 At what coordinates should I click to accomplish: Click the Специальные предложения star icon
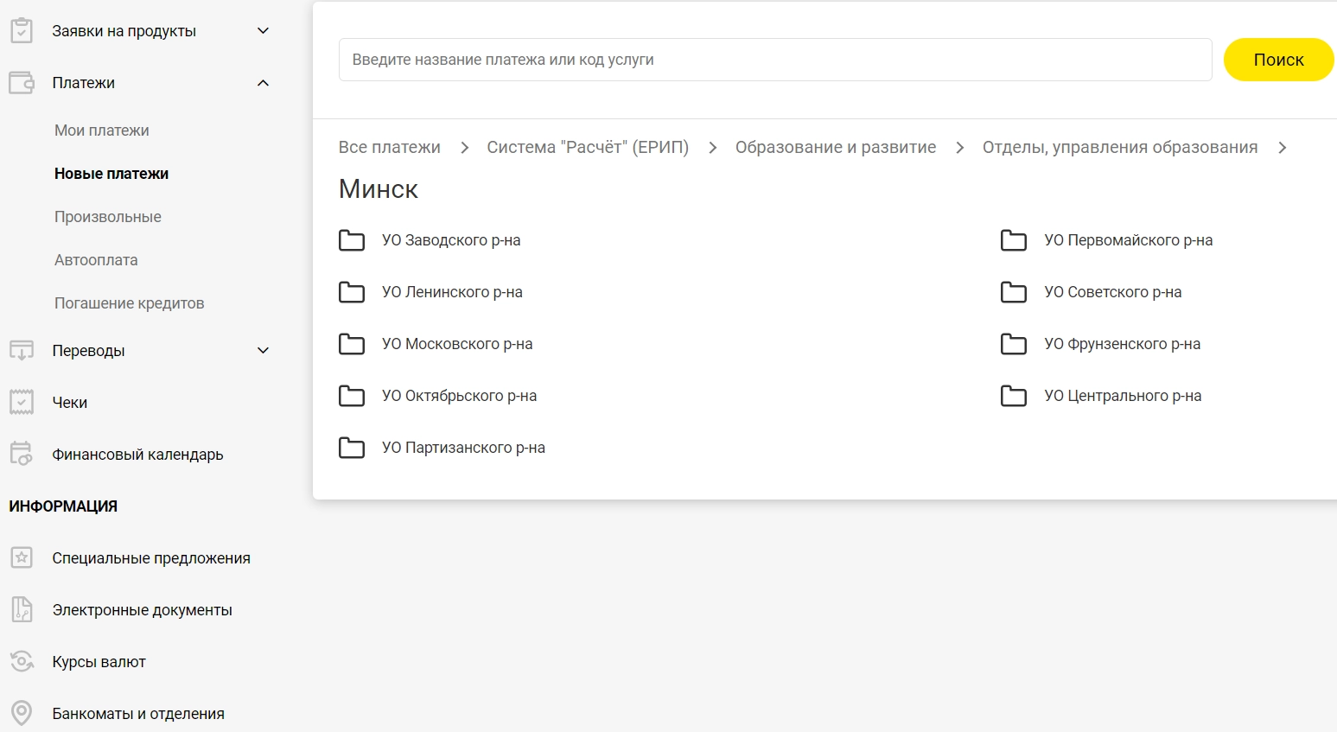pyautogui.click(x=22, y=557)
